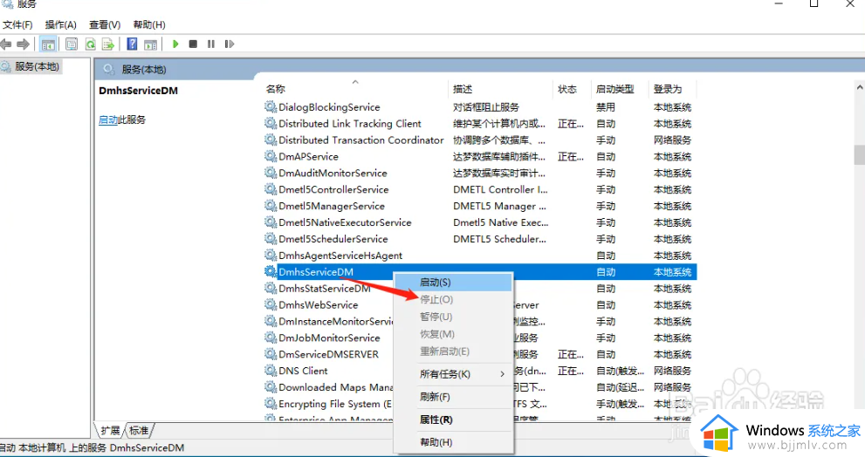The width and height of the screenshot is (865, 457).
Task: Click the blue Help question-mark icon
Action: tap(133, 44)
